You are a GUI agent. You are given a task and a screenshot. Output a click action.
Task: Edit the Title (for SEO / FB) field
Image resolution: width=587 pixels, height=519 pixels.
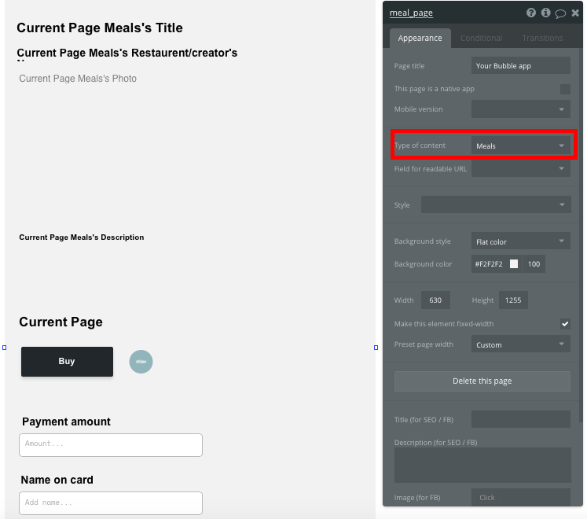(x=521, y=419)
